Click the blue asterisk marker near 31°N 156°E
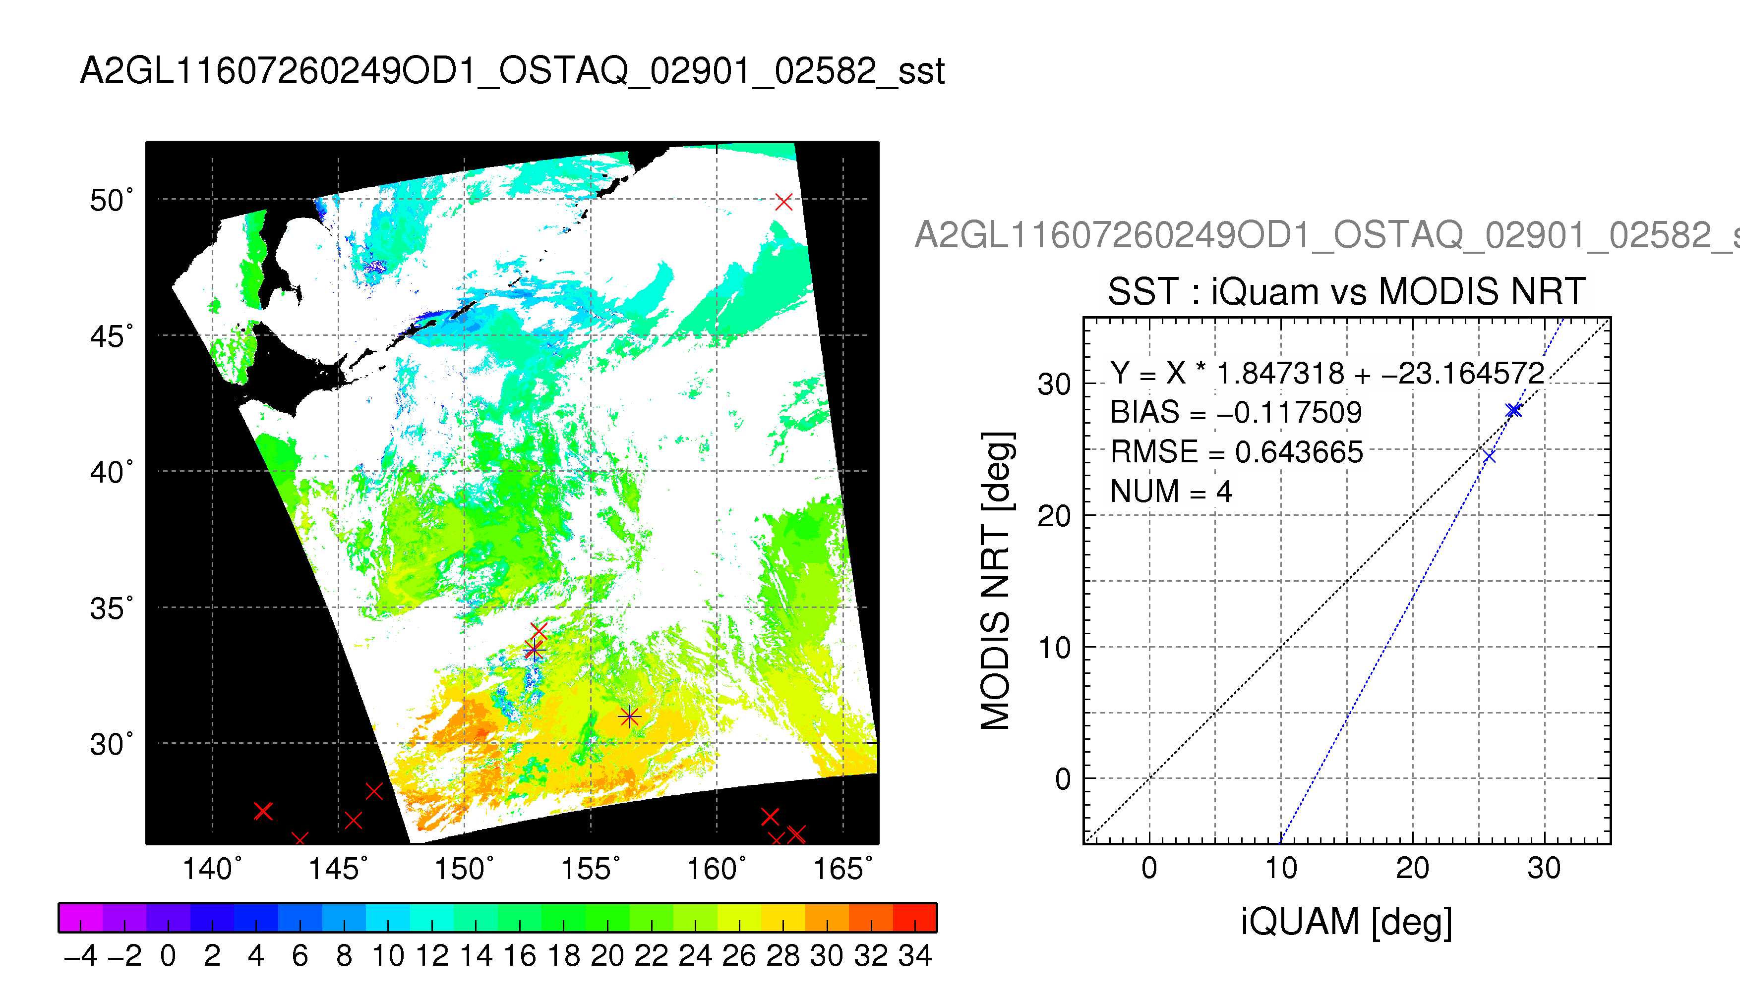 click(x=629, y=716)
